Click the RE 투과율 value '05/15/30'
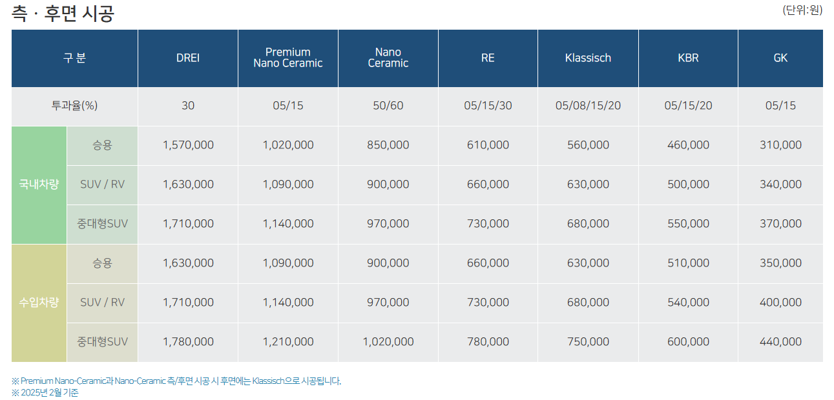Screen dimensions: 834x400 [488, 106]
